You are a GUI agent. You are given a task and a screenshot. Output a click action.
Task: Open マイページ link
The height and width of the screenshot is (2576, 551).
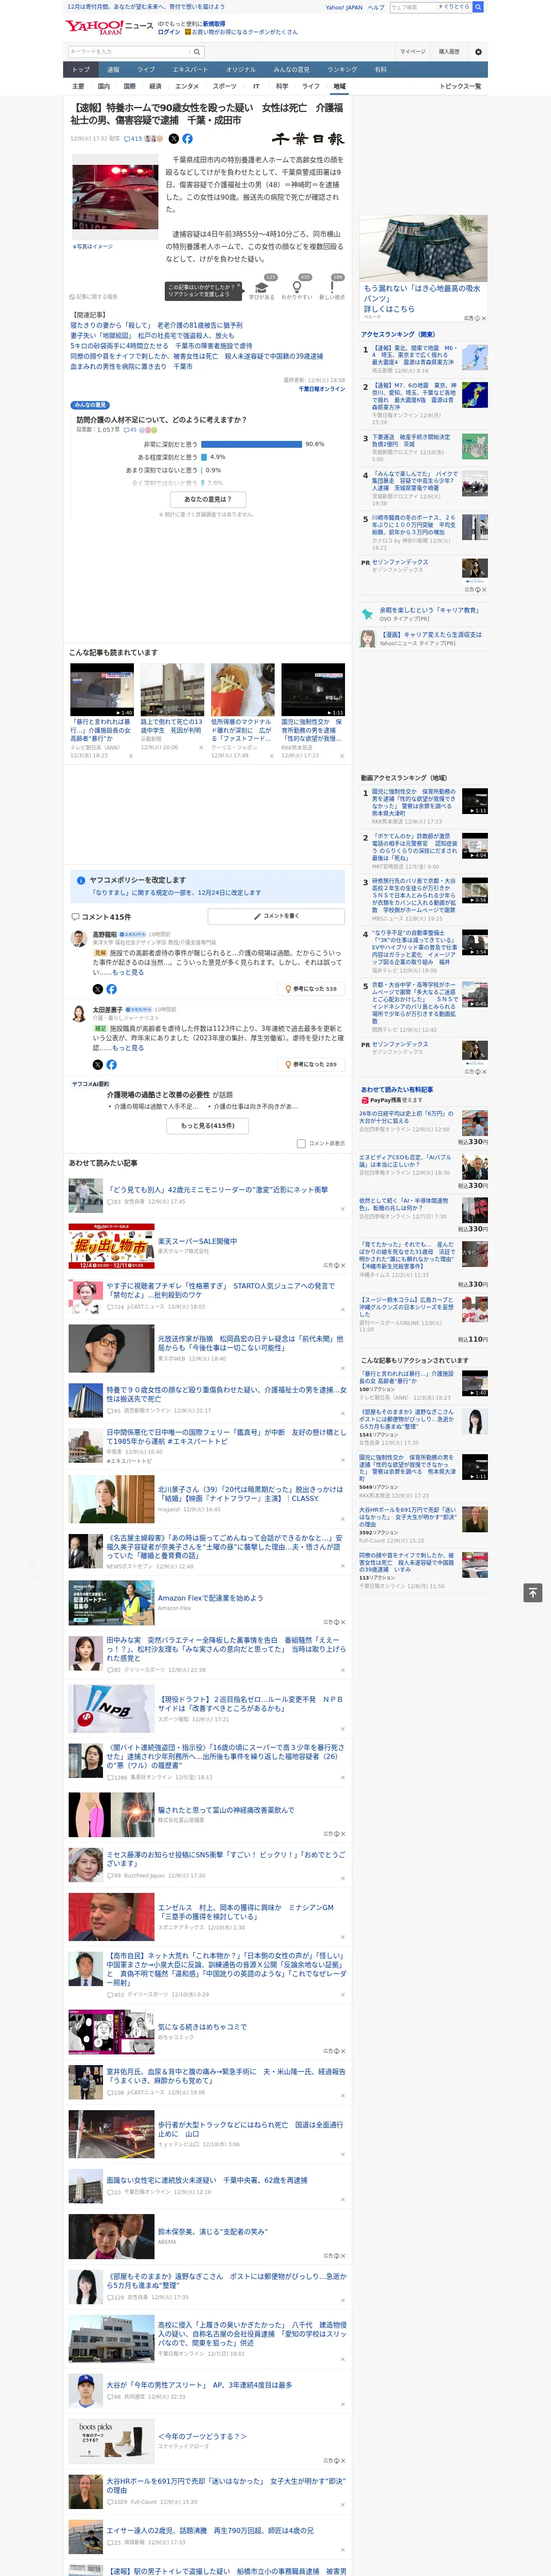click(x=412, y=51)
